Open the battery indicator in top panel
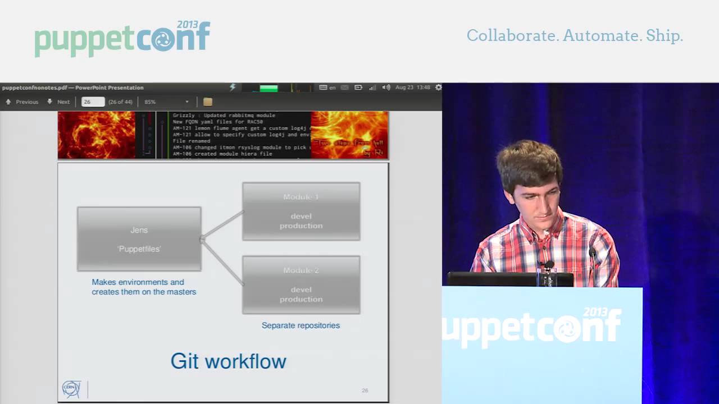 click(358, 88)
